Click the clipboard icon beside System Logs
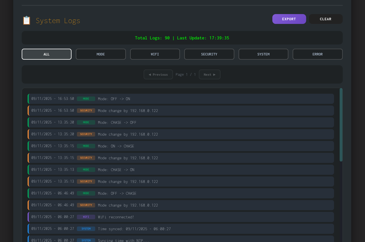 (x=26, y=20)
